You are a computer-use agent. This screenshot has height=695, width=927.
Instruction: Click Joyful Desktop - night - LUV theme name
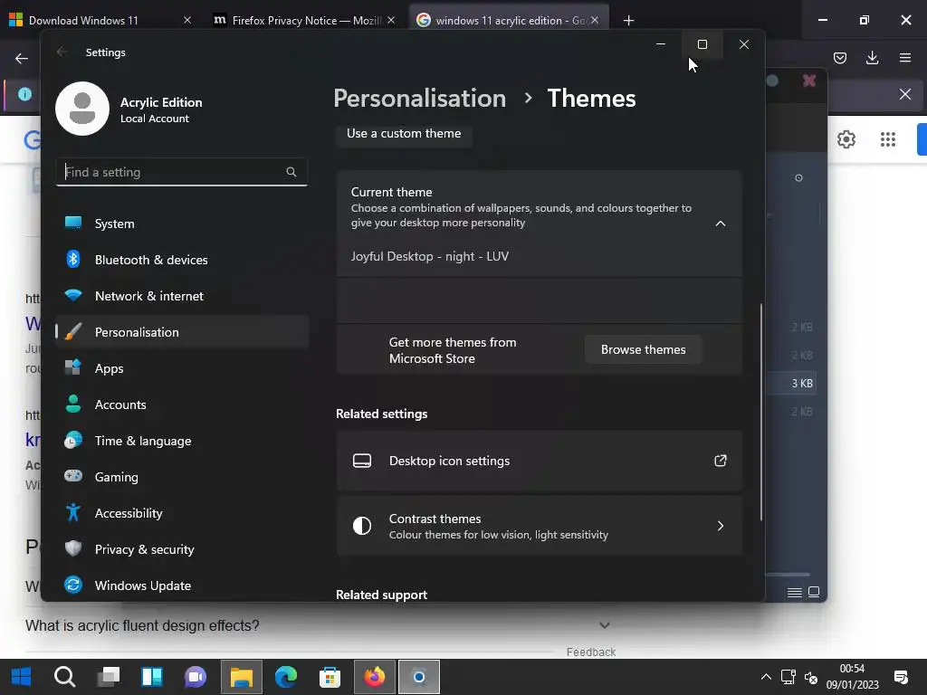(x=430, y=256)
